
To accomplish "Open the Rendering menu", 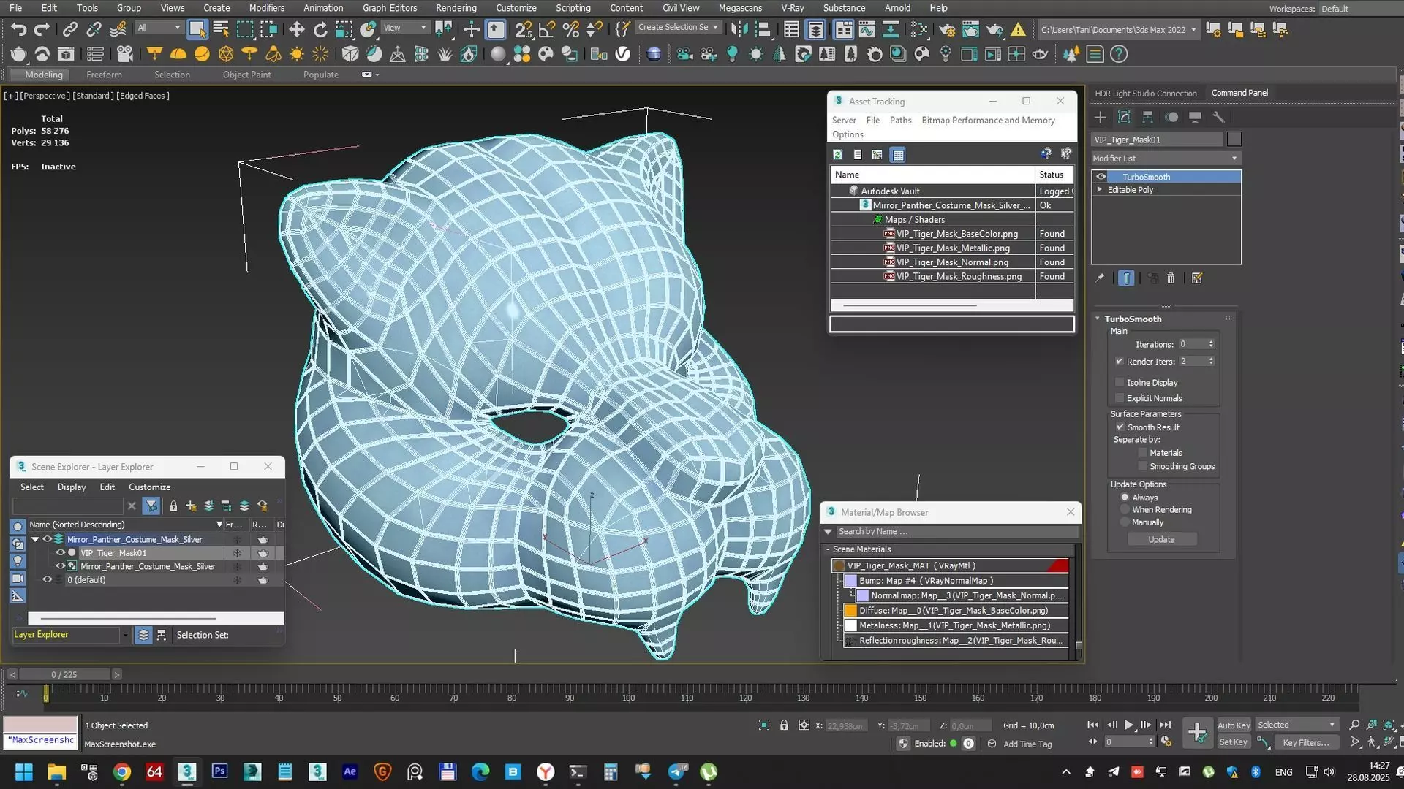I will tap(456, 8).
